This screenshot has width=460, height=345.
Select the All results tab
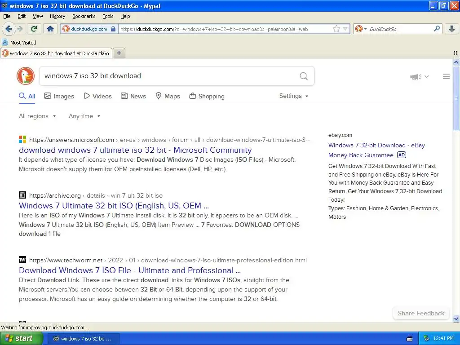pos(27,96)
